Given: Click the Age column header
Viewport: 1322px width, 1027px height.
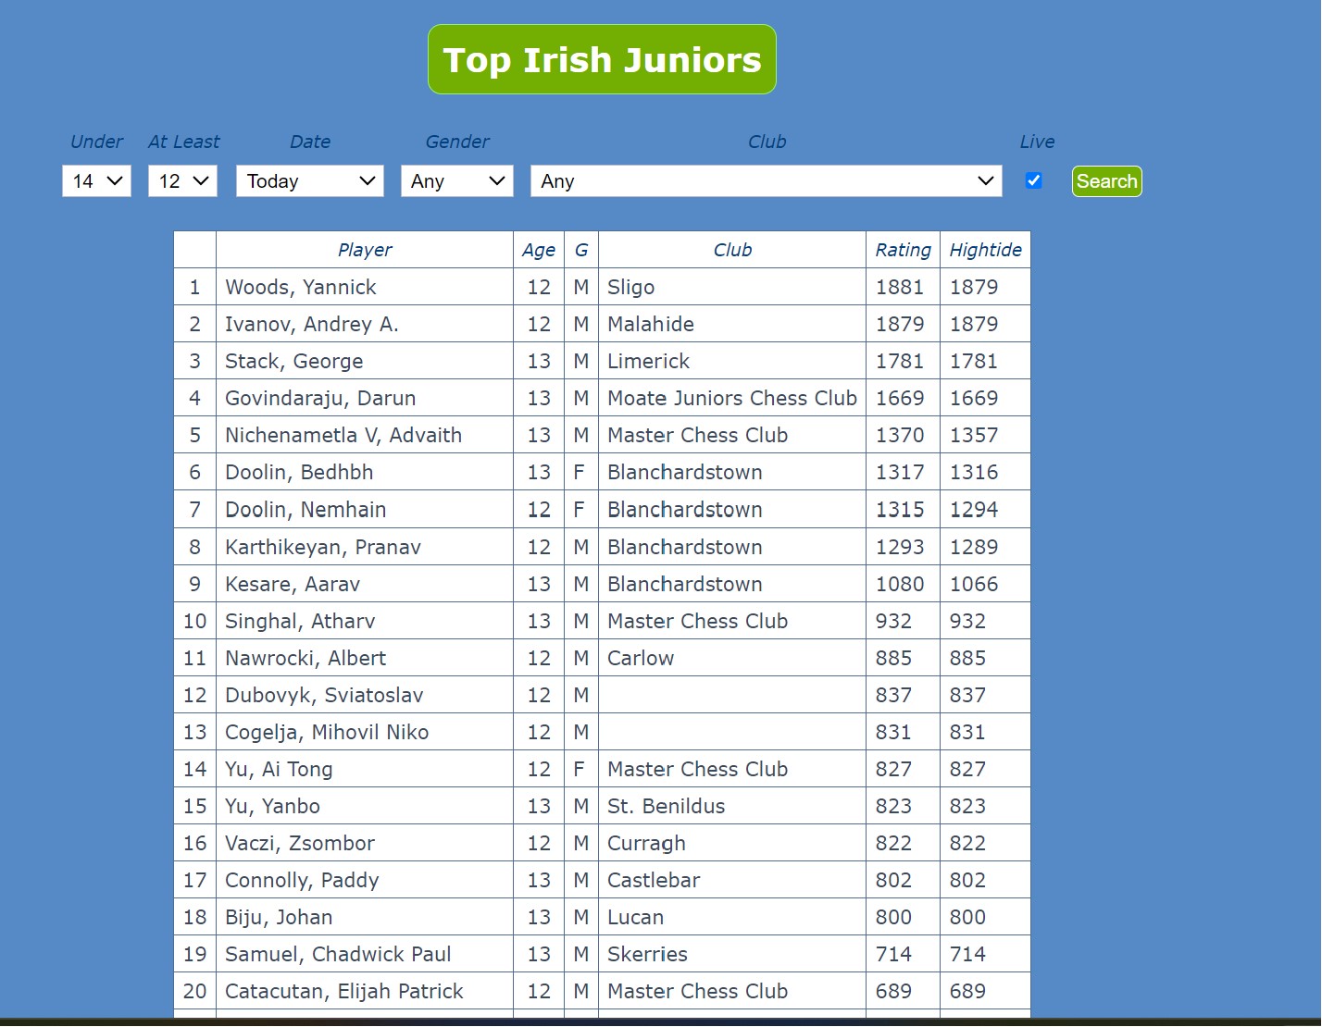Looking at the screenshot, I should pos(538,249).
